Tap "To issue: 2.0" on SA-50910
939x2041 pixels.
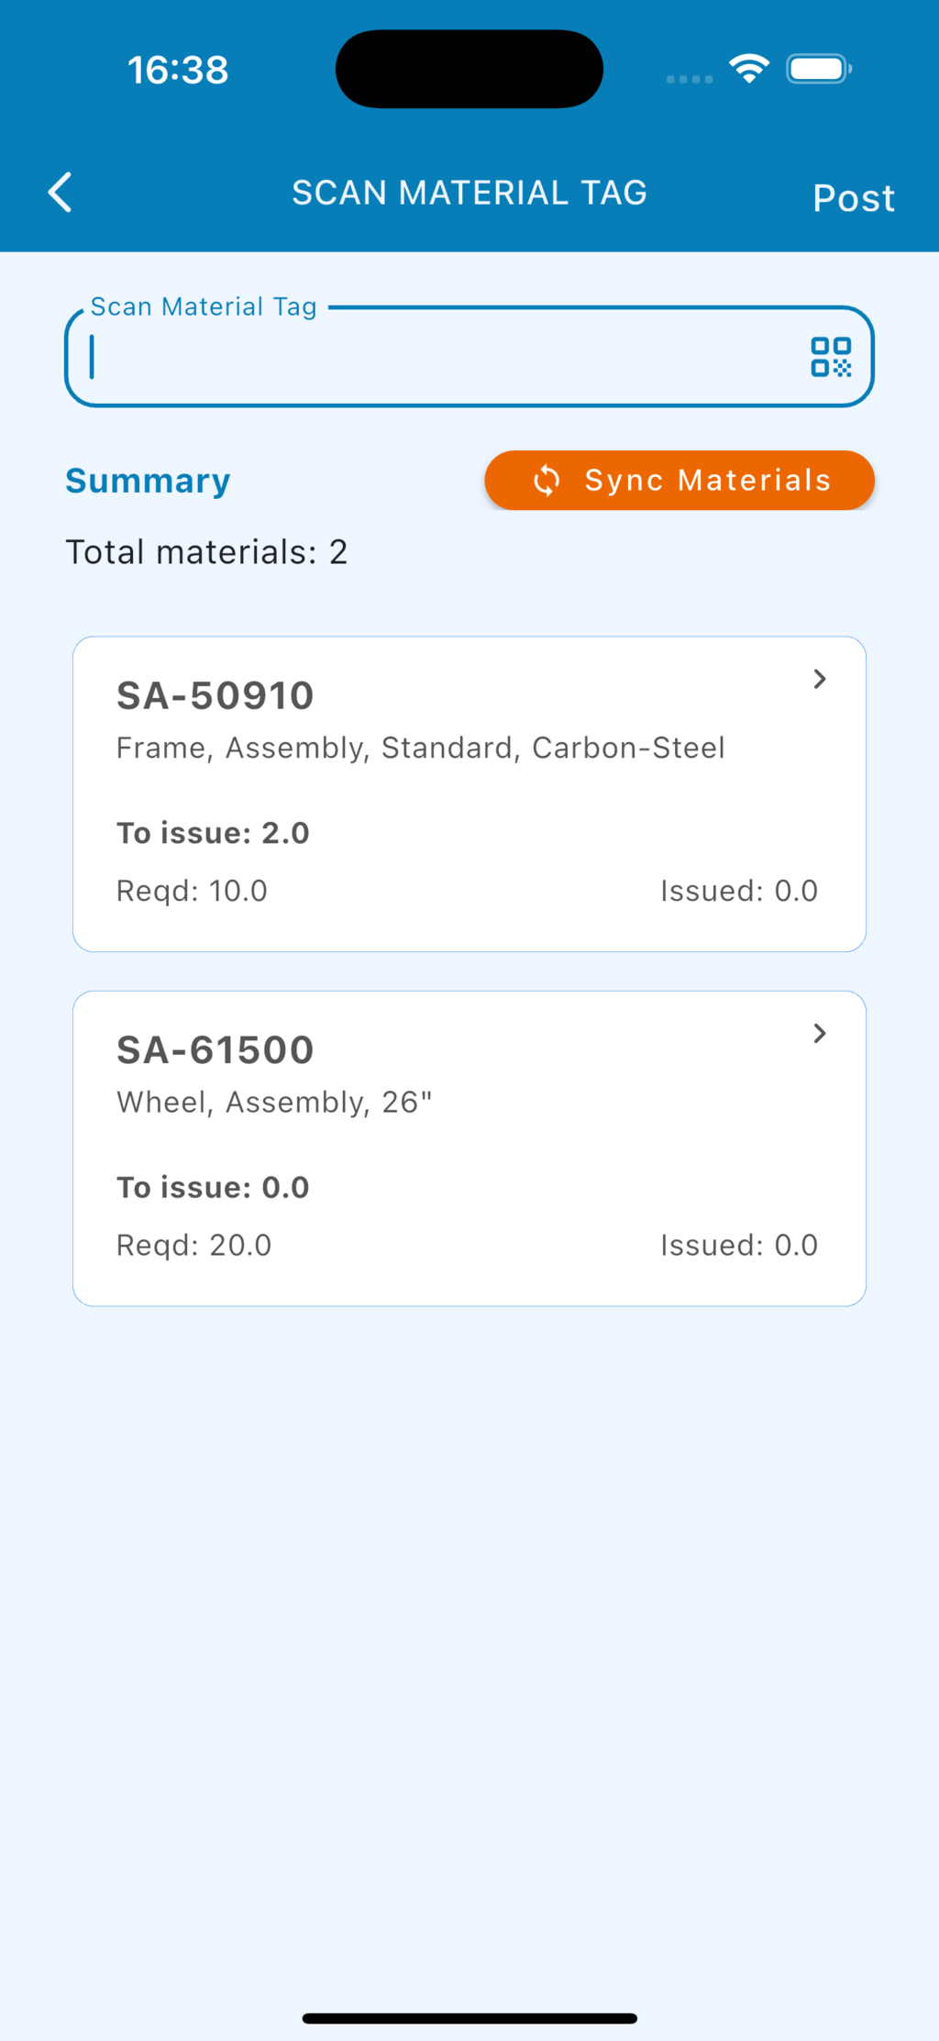[x=213, y=833]
